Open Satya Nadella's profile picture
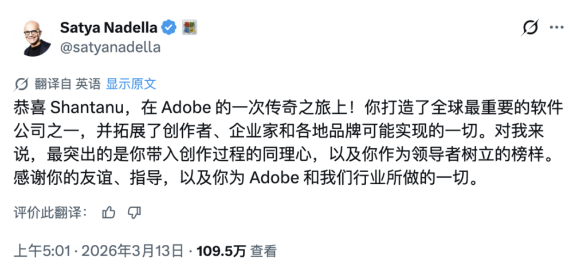The image size is (573, 270). coord(37,37)
